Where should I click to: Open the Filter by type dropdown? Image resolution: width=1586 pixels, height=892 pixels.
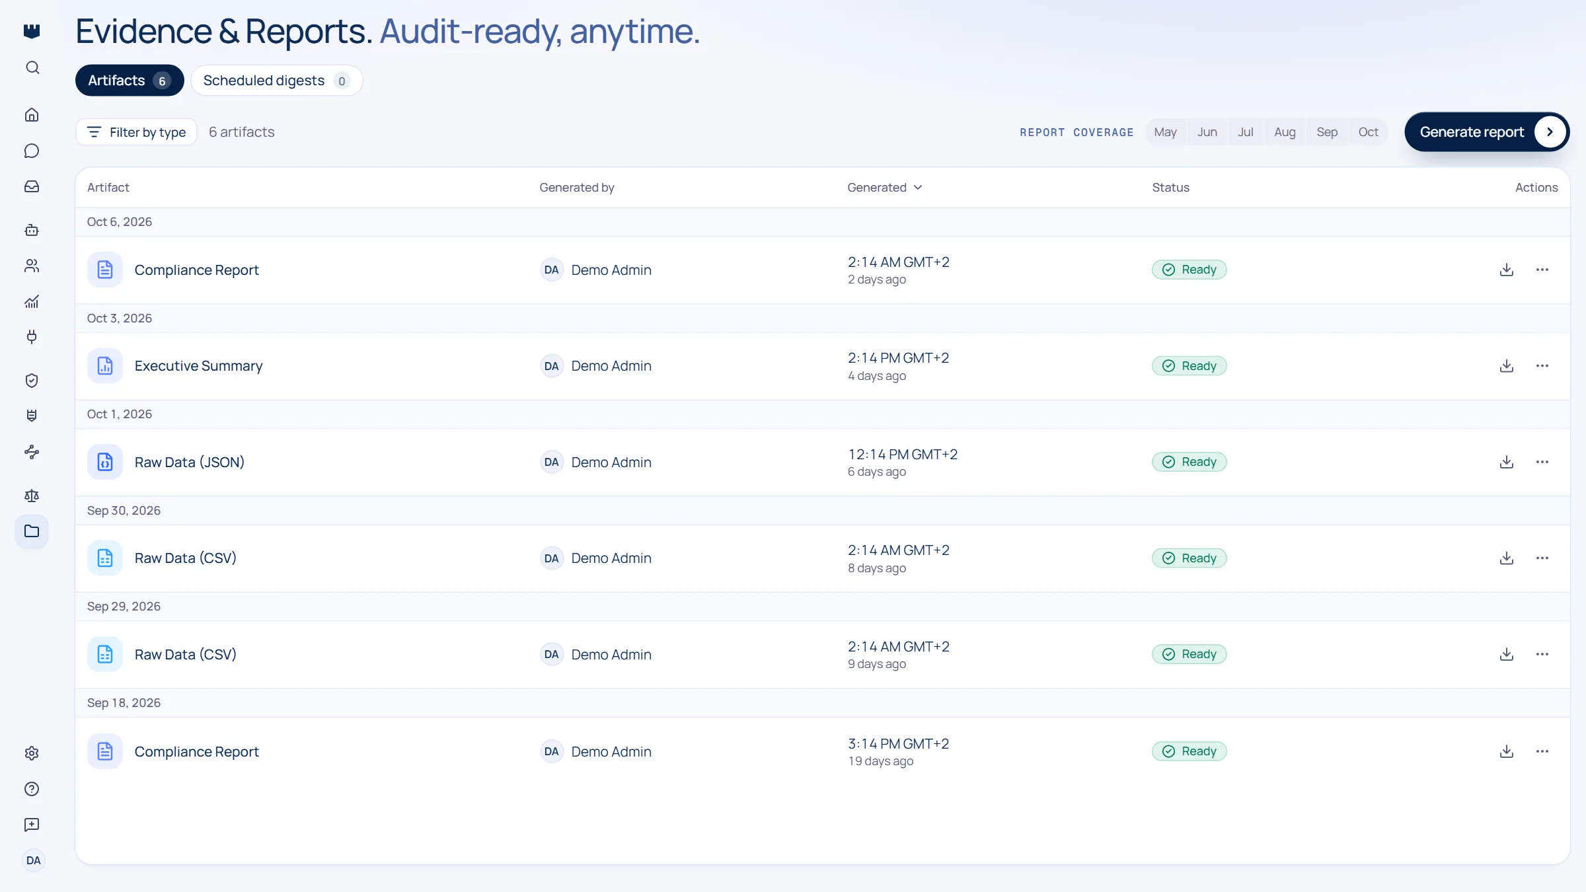(136, 132)
